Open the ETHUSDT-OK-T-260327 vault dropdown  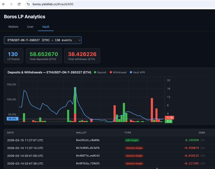point(43,40)
